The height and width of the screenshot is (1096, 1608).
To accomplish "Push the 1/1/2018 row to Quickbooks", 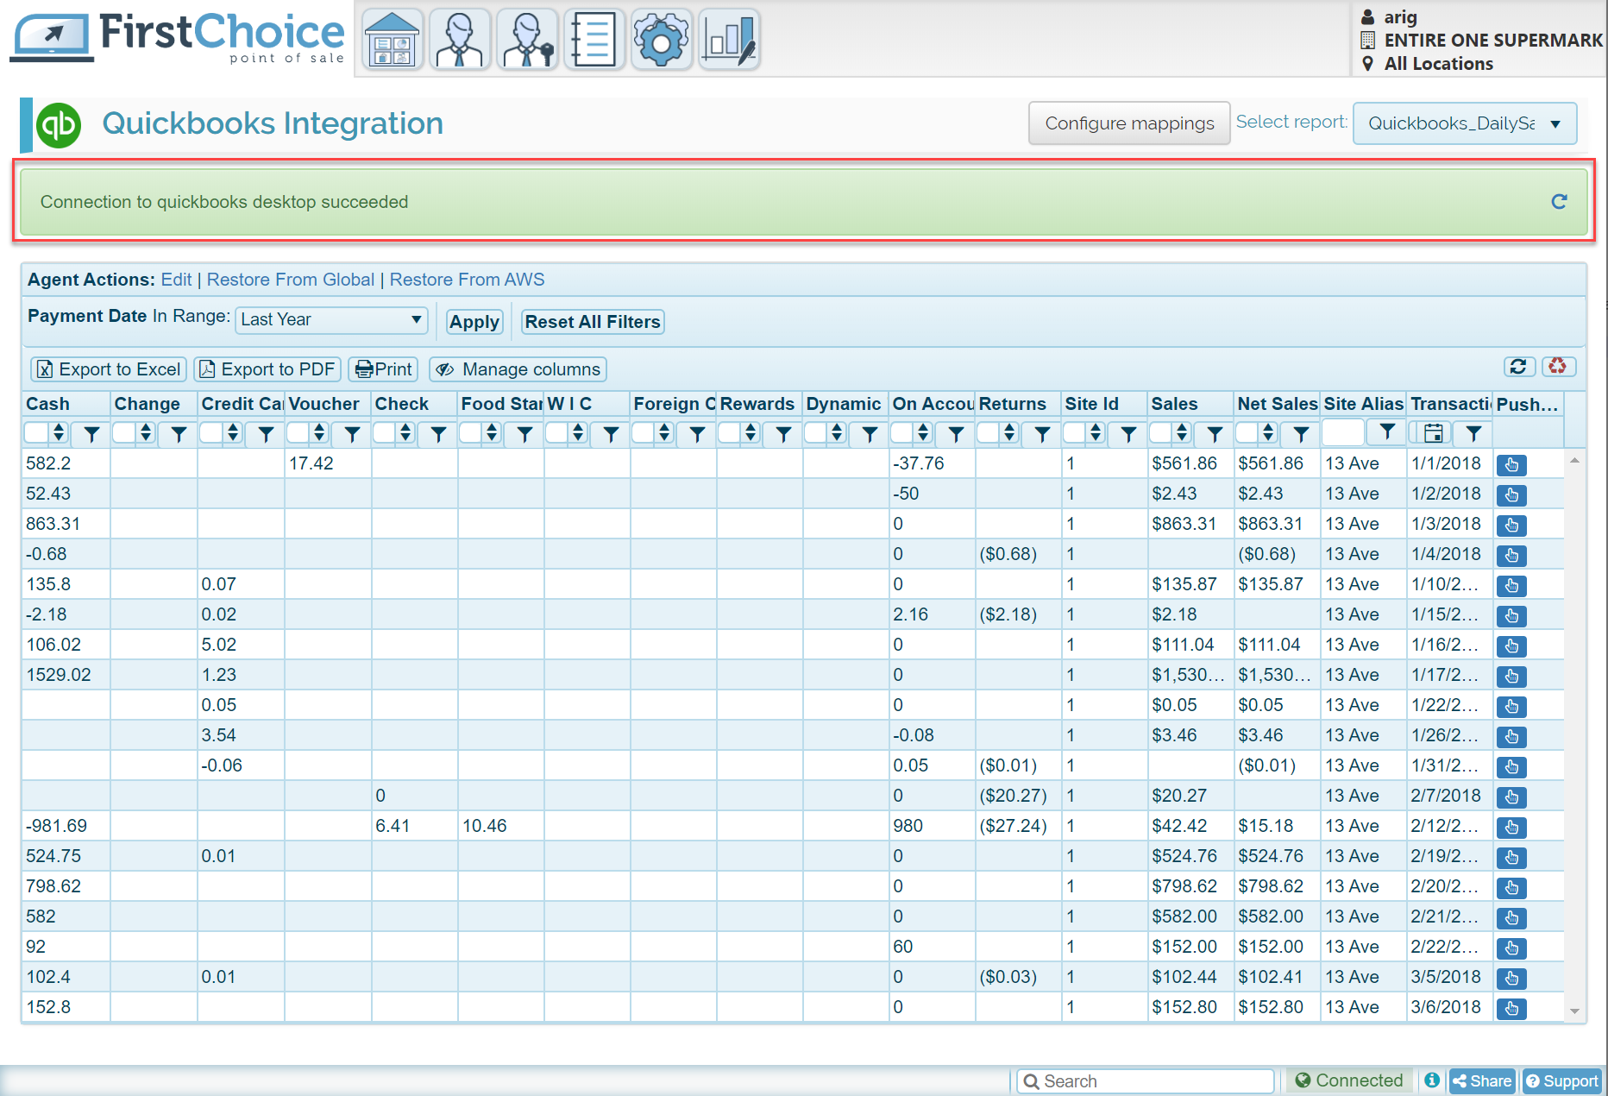I will 1511,465.
